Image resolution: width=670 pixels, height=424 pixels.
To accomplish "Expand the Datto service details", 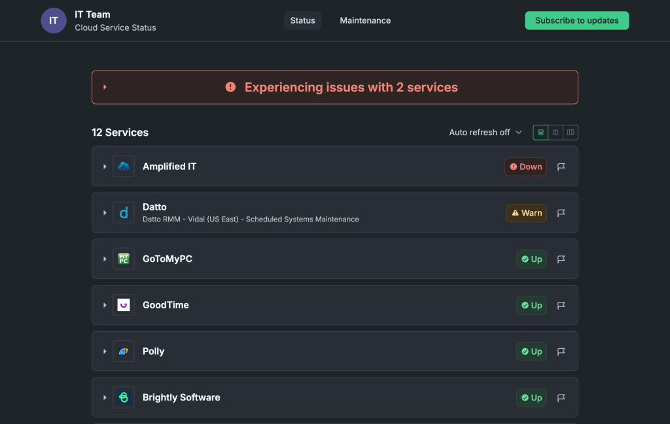I will [x=105, y=212].
